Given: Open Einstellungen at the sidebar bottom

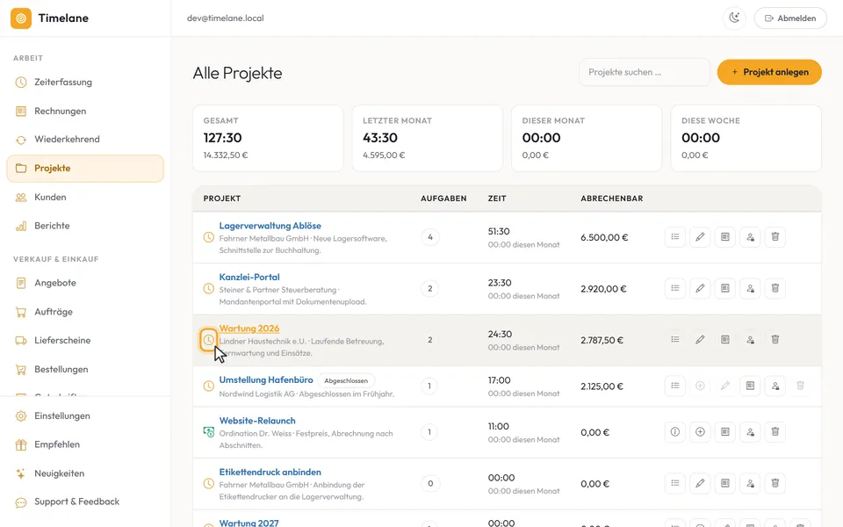Looking at the screenshot, I should coord(85,416).
